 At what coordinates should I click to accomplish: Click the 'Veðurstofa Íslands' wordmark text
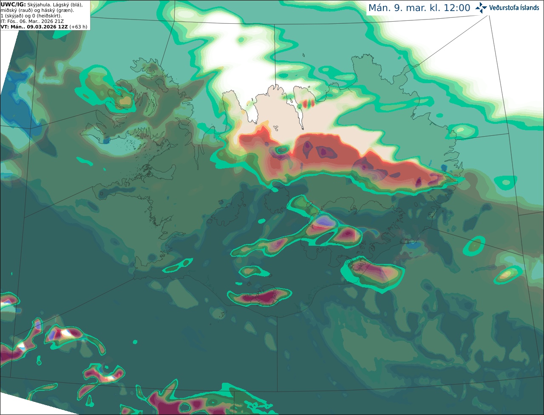[x=514, y=8]
